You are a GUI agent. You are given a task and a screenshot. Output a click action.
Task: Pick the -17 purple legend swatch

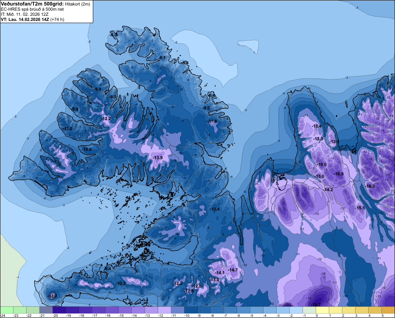(x=99, y=310)
